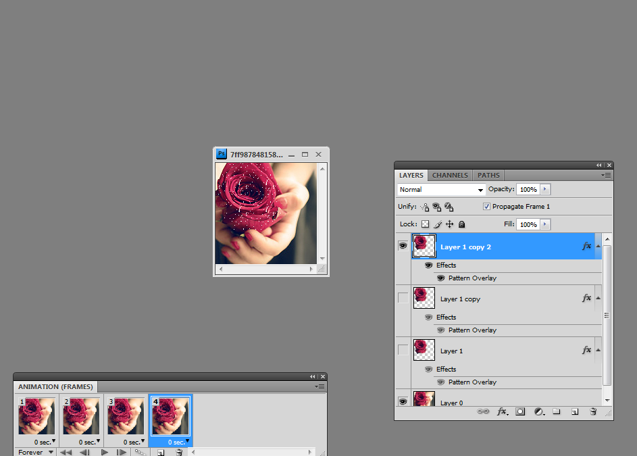Open the Opacity slider arrow
The image size is (637, 456).
[x=545, y=190]
